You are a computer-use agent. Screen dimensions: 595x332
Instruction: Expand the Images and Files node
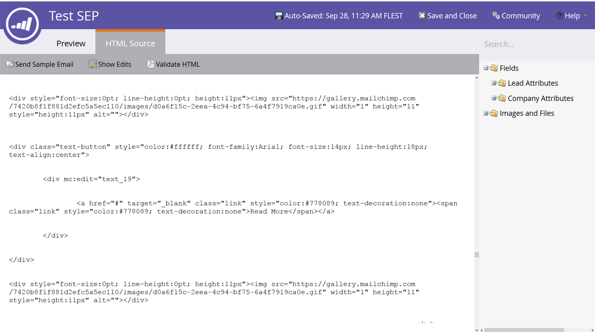click(x=486, y=113)
